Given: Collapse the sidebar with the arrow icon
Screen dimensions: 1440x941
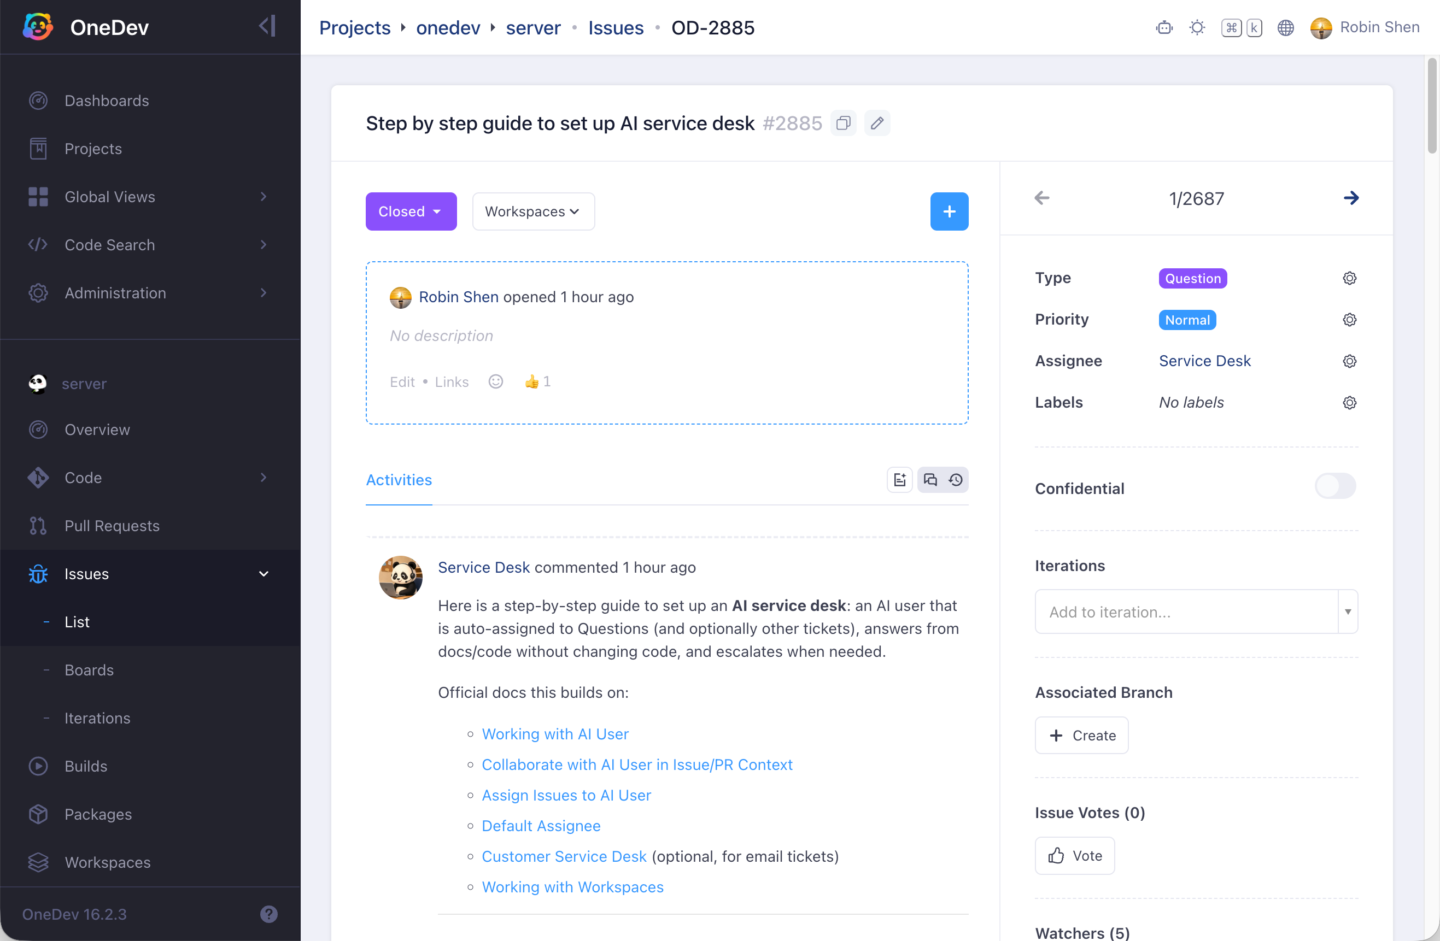Looking at the screenshot, I should [267, 26].
